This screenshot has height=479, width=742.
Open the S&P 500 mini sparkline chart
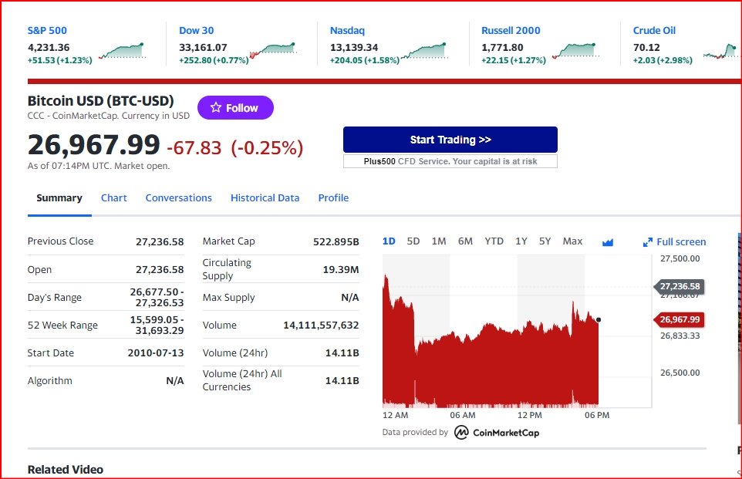click(122, 51)
